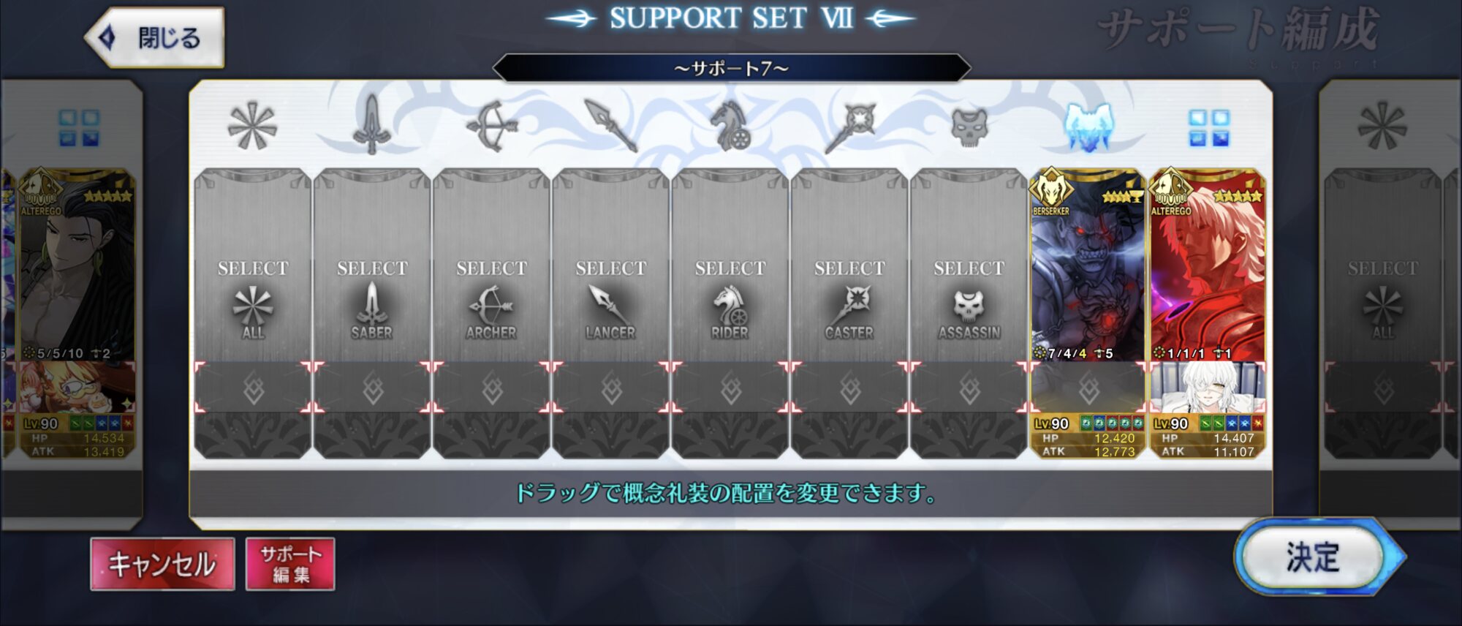Tap the glowing Berserker class icon

pyautogui.click(x=1088, y=127)
